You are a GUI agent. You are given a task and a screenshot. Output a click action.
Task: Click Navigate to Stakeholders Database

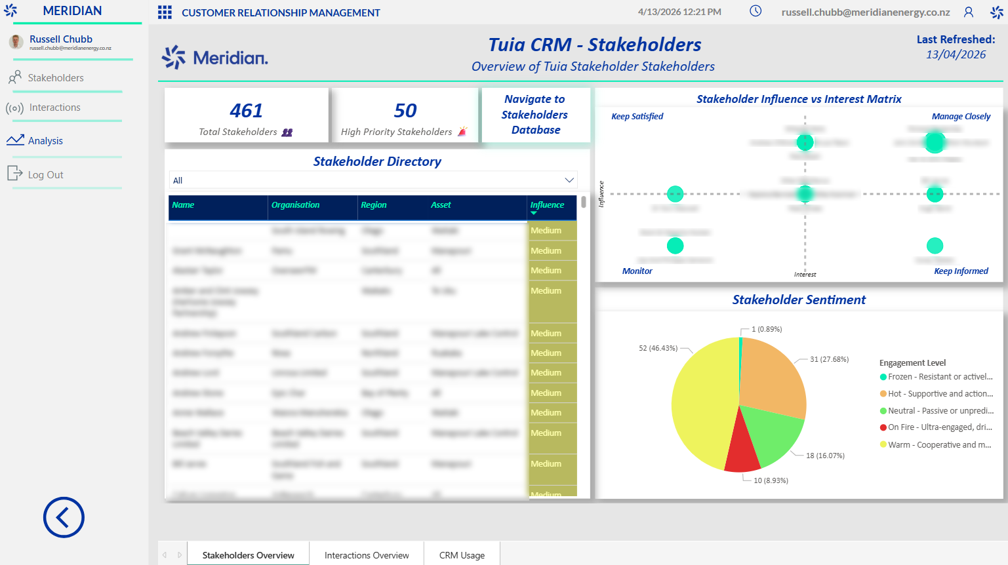pyautogui.click(x=536, y=115)
